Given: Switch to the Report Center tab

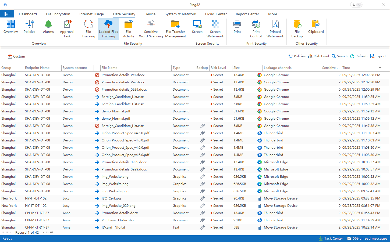Looking at the screenshot, I should pyautogui.click(x=247, y=14).
